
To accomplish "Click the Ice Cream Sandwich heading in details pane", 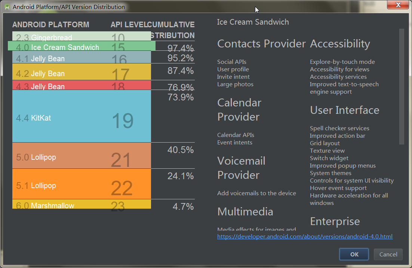I will click(252, 22).
